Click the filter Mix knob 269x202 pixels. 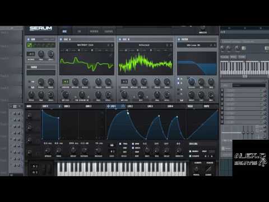tap(211, 95)
